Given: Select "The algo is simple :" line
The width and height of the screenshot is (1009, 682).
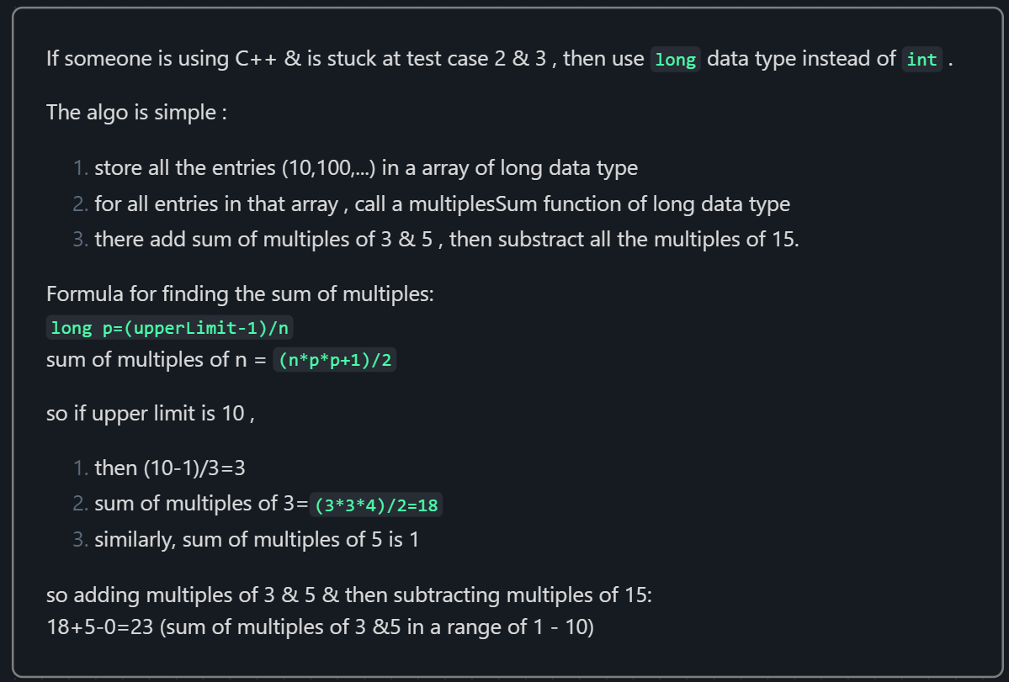Looking at the screenshot, I should tap(135, 112).
